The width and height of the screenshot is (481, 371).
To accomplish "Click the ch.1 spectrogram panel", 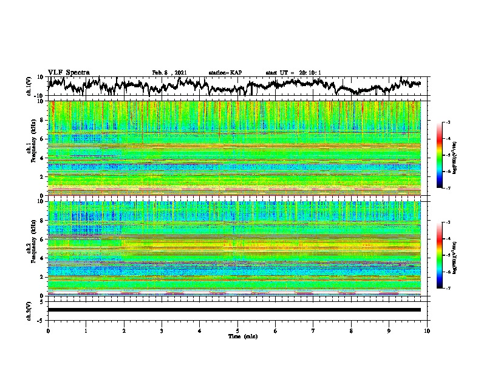I will pyautogui.click(x=234, y=148).
